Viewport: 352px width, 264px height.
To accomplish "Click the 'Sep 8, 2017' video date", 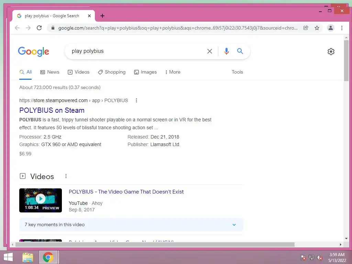I will [82, 210].
